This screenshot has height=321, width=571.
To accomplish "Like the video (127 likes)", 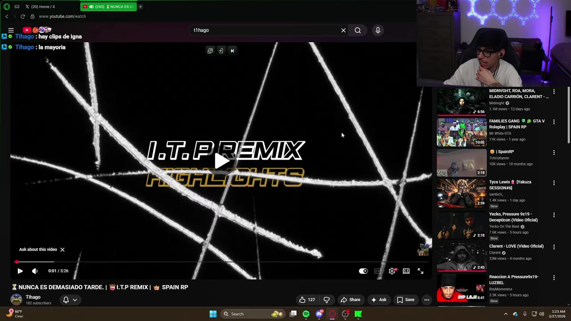I will pyautogui.click(x=307, y=300).
